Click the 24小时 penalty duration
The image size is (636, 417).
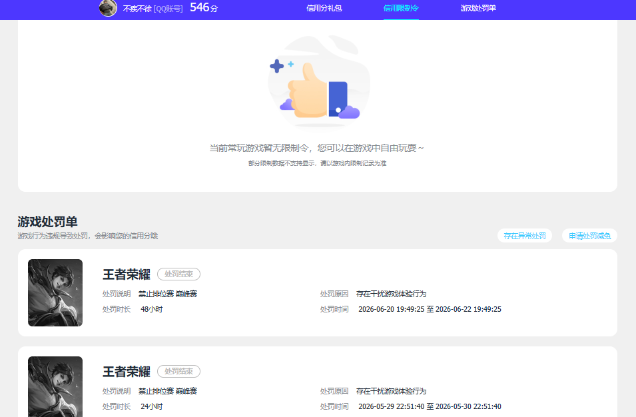coord(152,406)
